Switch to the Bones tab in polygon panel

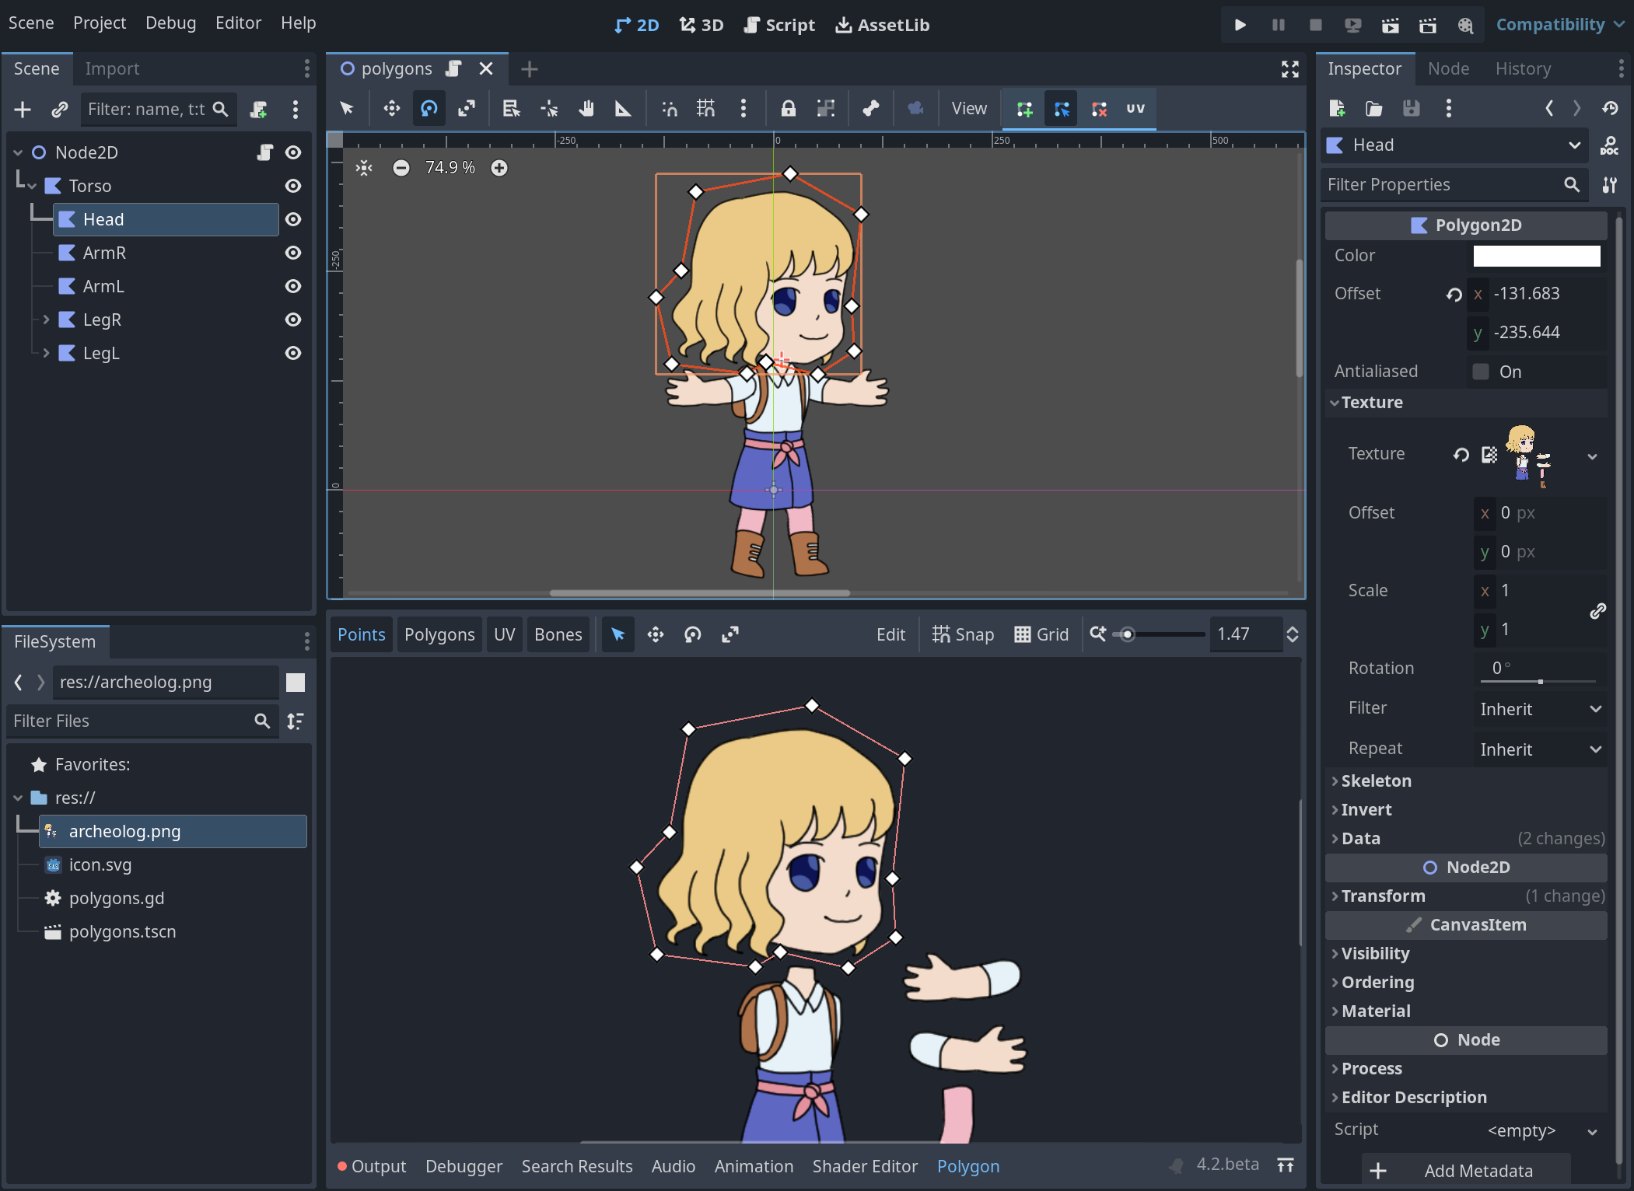tap(558, 634)
